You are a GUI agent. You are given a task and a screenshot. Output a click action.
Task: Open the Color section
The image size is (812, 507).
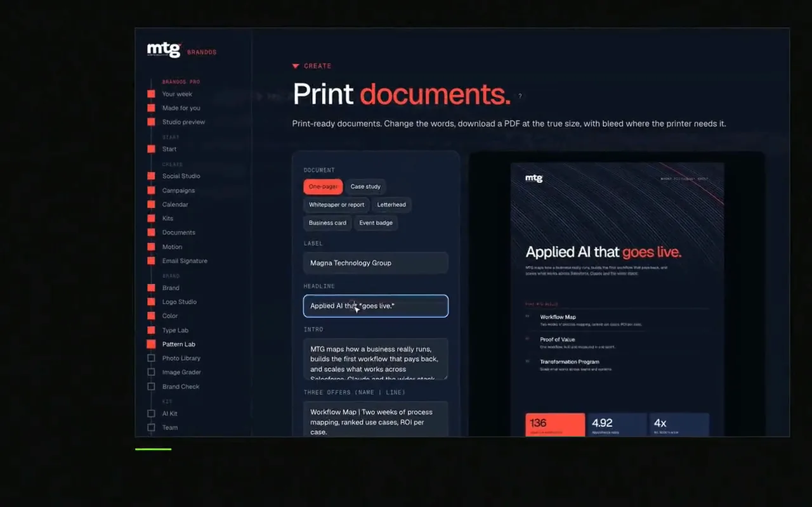170,316
